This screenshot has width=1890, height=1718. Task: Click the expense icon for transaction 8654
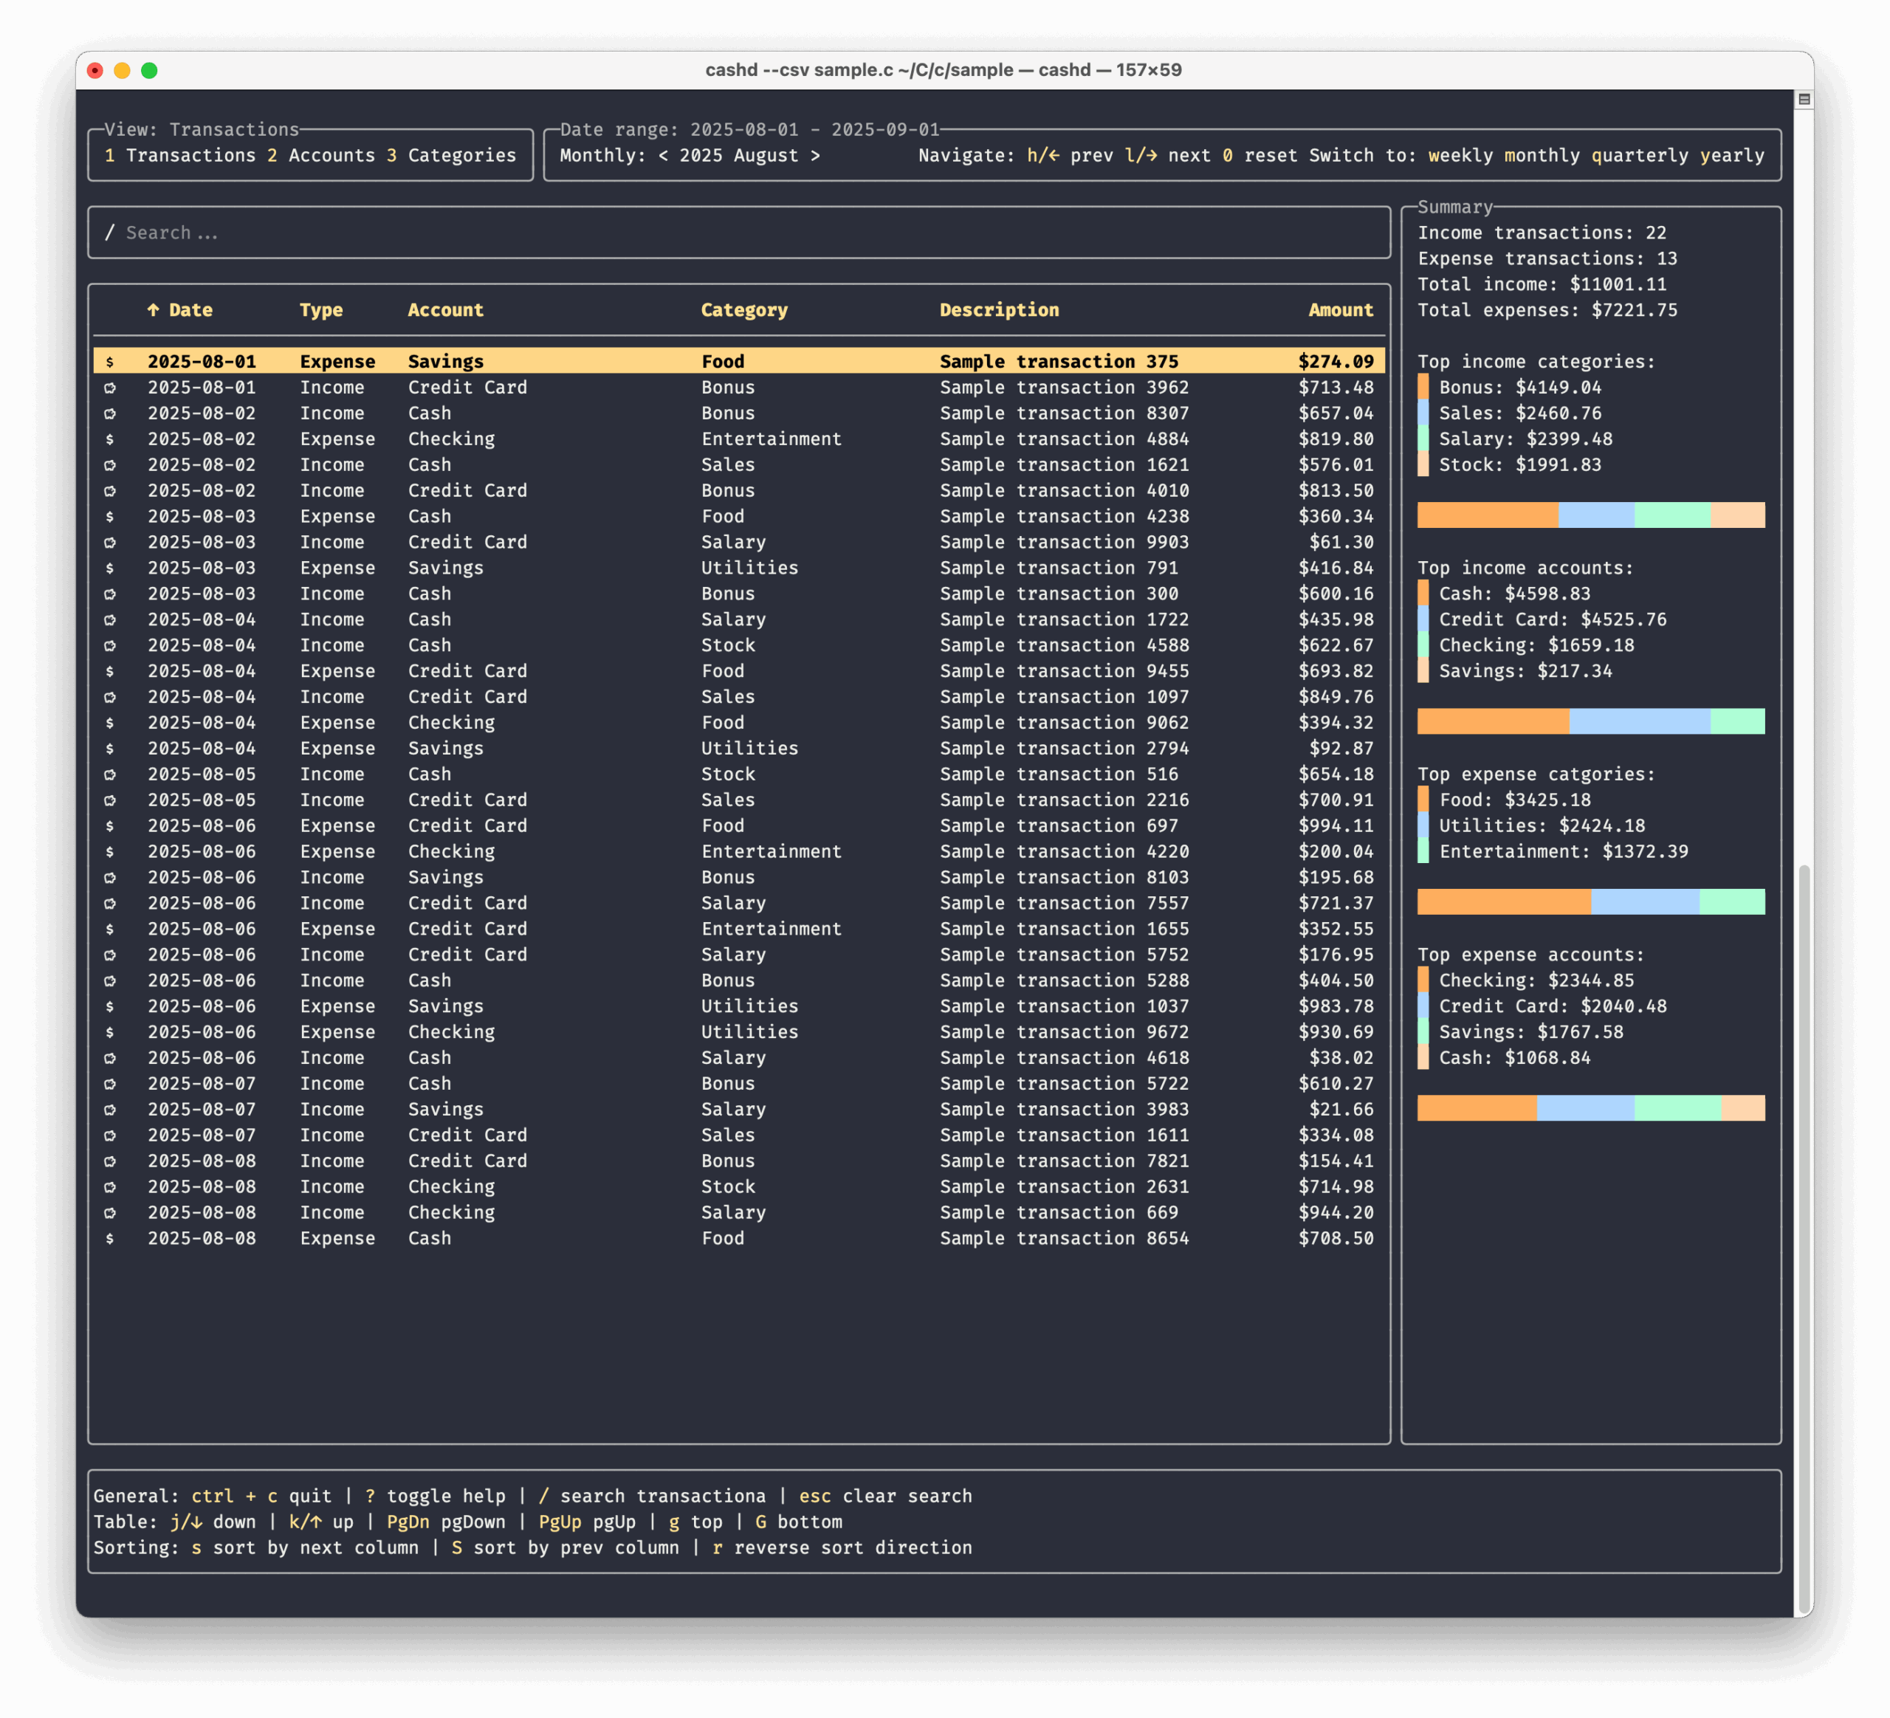click(110, 1238)
